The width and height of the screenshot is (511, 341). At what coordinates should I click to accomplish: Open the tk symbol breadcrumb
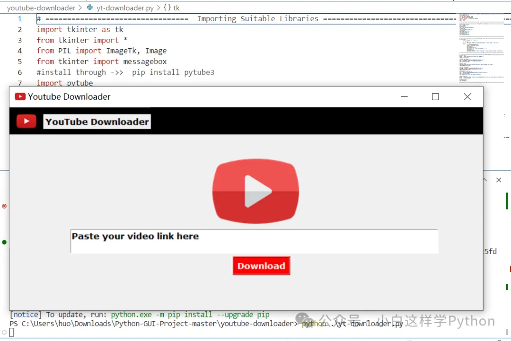[176, 8]
